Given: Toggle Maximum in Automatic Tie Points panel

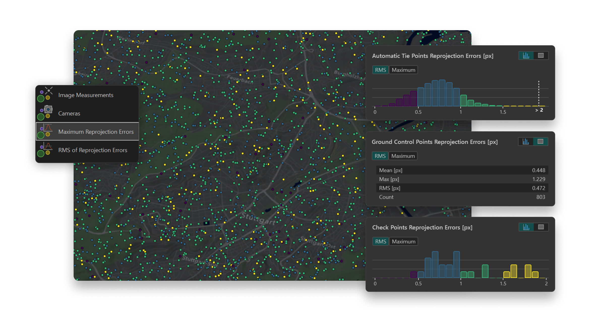Looking at the screenshot, I should (403, 70).
